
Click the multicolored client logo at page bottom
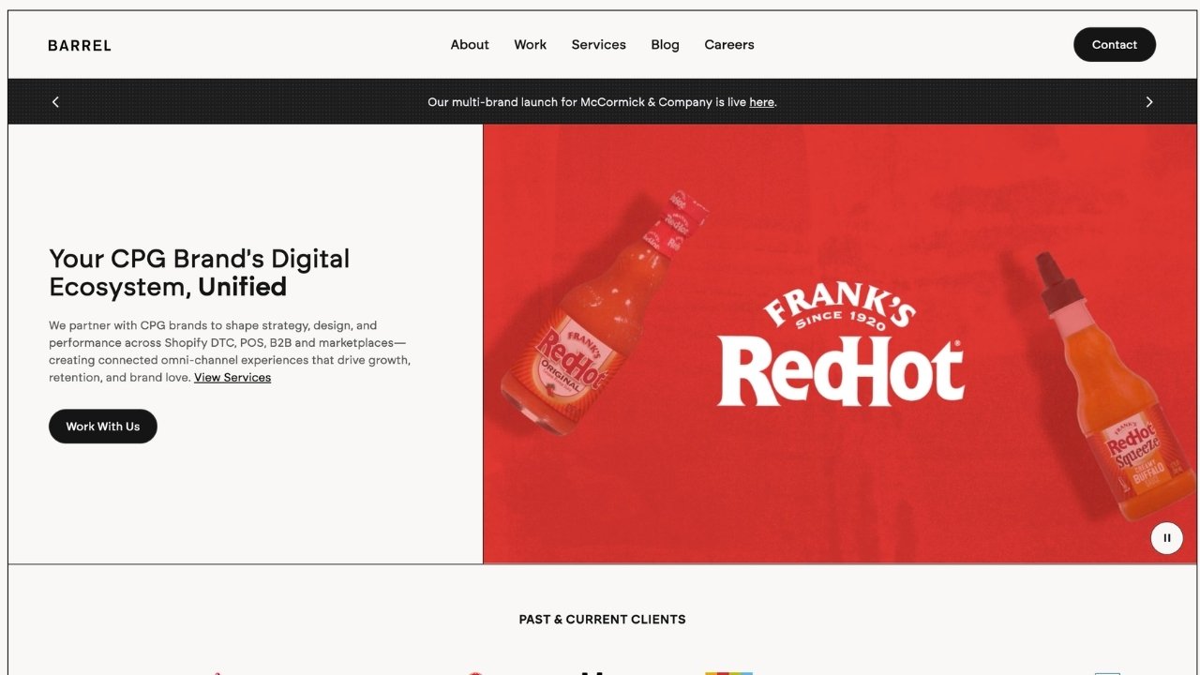tap(728, 672)
